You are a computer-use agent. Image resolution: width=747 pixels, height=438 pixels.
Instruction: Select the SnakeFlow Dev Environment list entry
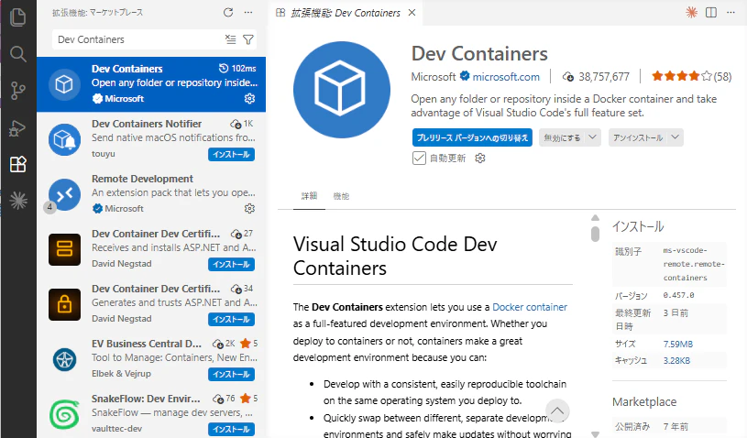pos(151,413)
